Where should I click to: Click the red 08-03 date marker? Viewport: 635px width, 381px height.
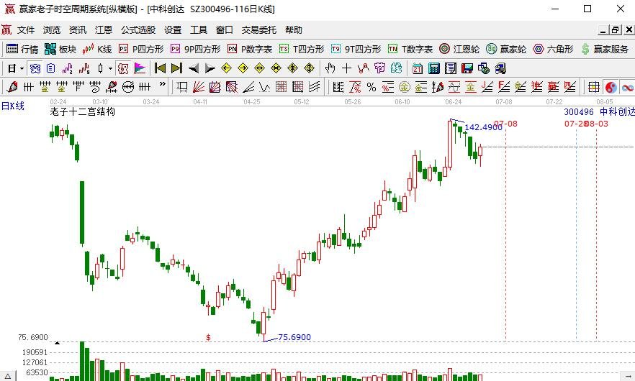click(x=598, y=124)
